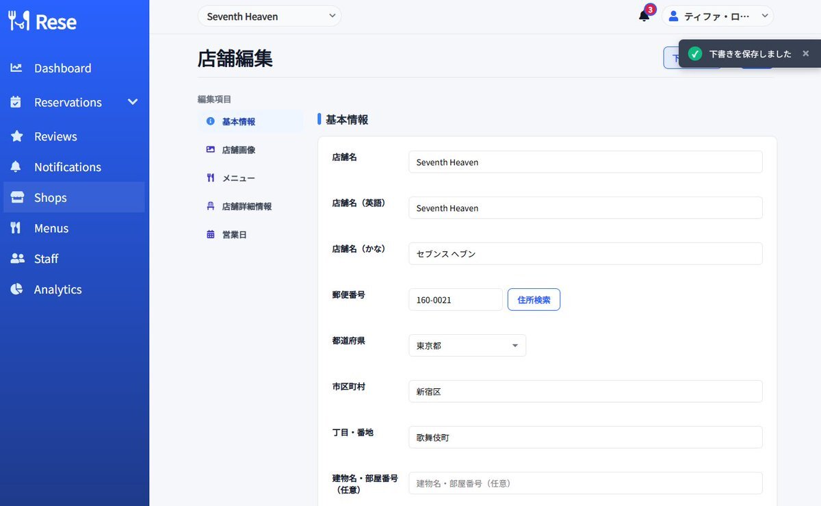Screen dimensions: 821x506
Task: Go to 店舗画像 section
Action: (238, 150)
